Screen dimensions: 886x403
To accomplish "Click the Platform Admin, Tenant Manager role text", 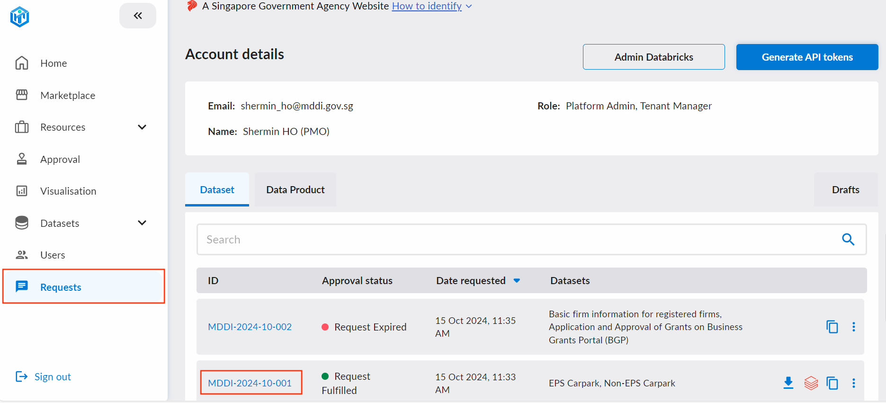I will click(x=639, y=106).
